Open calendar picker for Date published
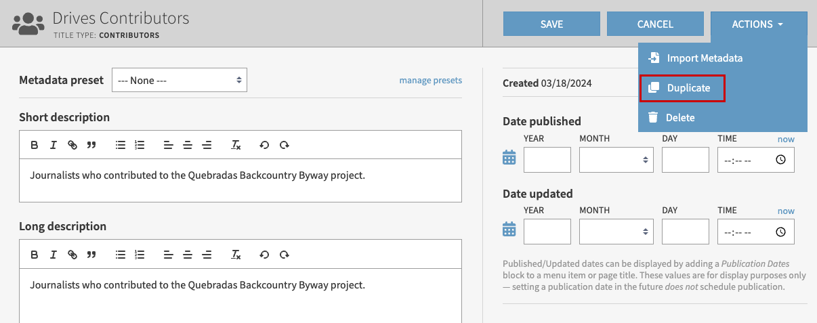This screenshot has width=817, height=323. (509, 158)
